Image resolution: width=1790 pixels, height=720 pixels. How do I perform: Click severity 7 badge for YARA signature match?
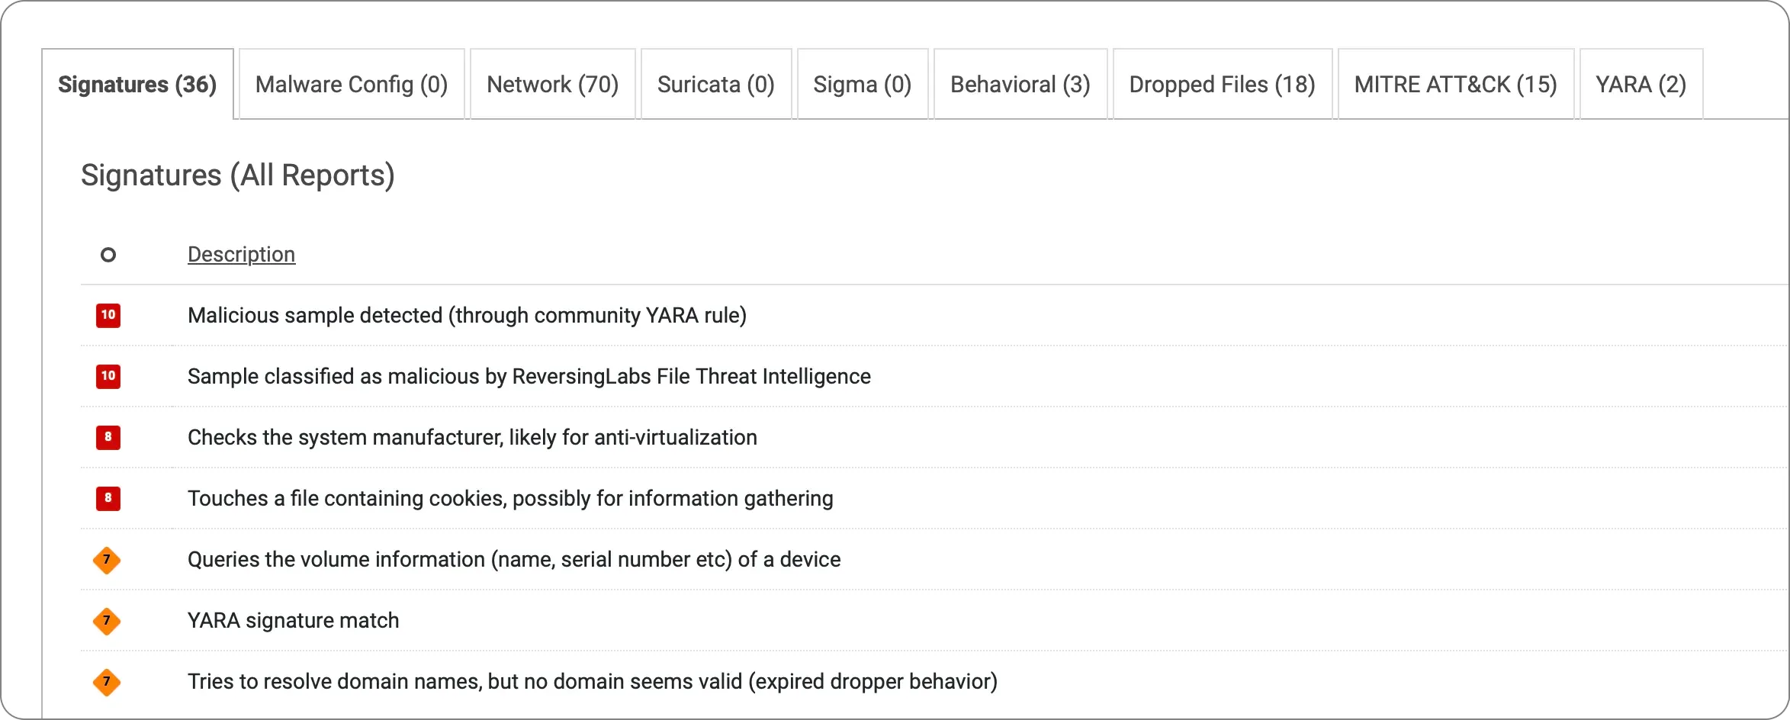tap(107, 621)
